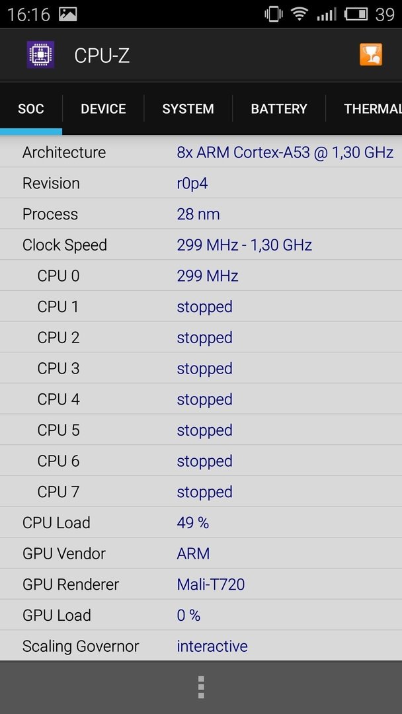Select the SOC tab
Image resolution: width=402 pixels, height=714 pixels.
31,108
